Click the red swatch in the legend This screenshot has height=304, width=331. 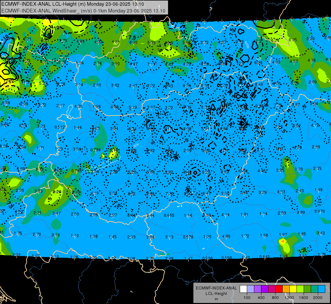pyautogui.click(x=279, y=289)
